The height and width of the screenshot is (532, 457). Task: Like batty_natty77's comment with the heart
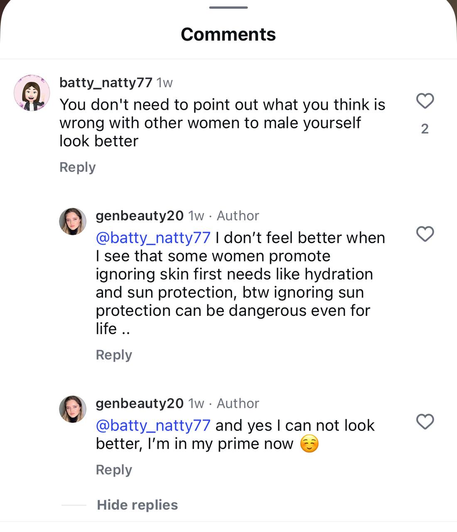[x=425, y=101]
